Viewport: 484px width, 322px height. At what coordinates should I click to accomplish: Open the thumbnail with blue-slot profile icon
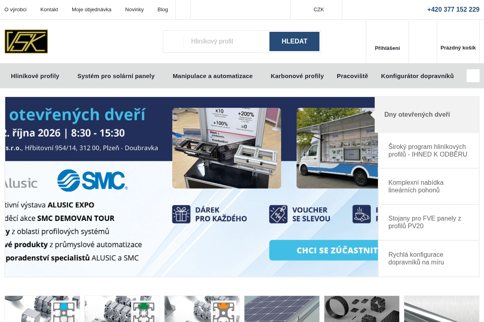(x=42, y=309)
